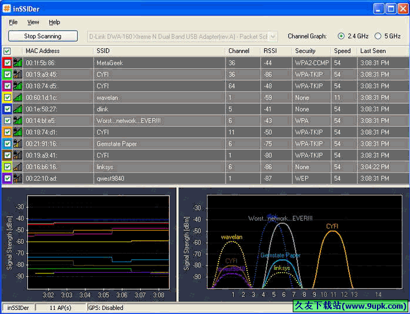Click the Stop Scanning button
Viewport: 410px width, 314px height.
tap(43, 36)
